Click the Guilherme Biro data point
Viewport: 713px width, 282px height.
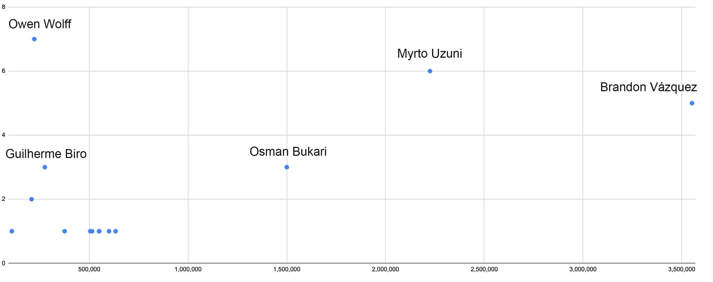pyautogui.click(x=45, y=167)
